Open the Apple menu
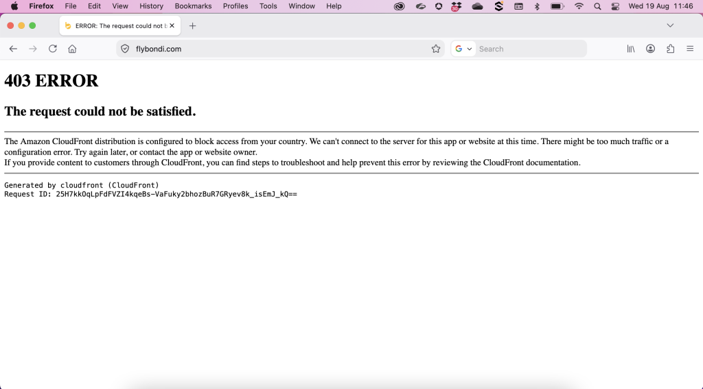Screen dimensions: 703x389 coord(14,6)
